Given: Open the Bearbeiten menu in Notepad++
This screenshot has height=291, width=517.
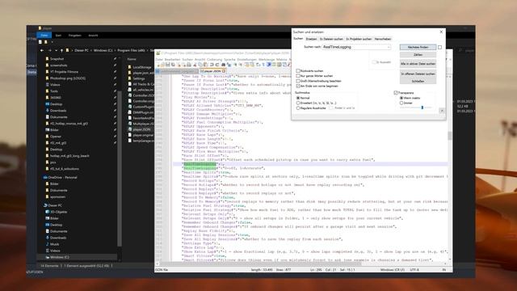Looking at the screenshot, I should tap(172, 60).
